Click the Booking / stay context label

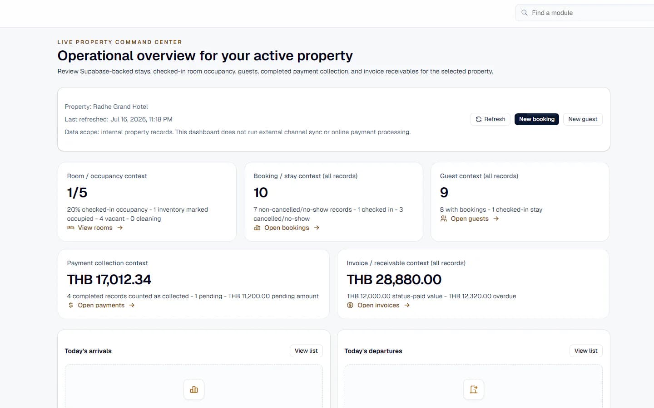tap(306, 176)
